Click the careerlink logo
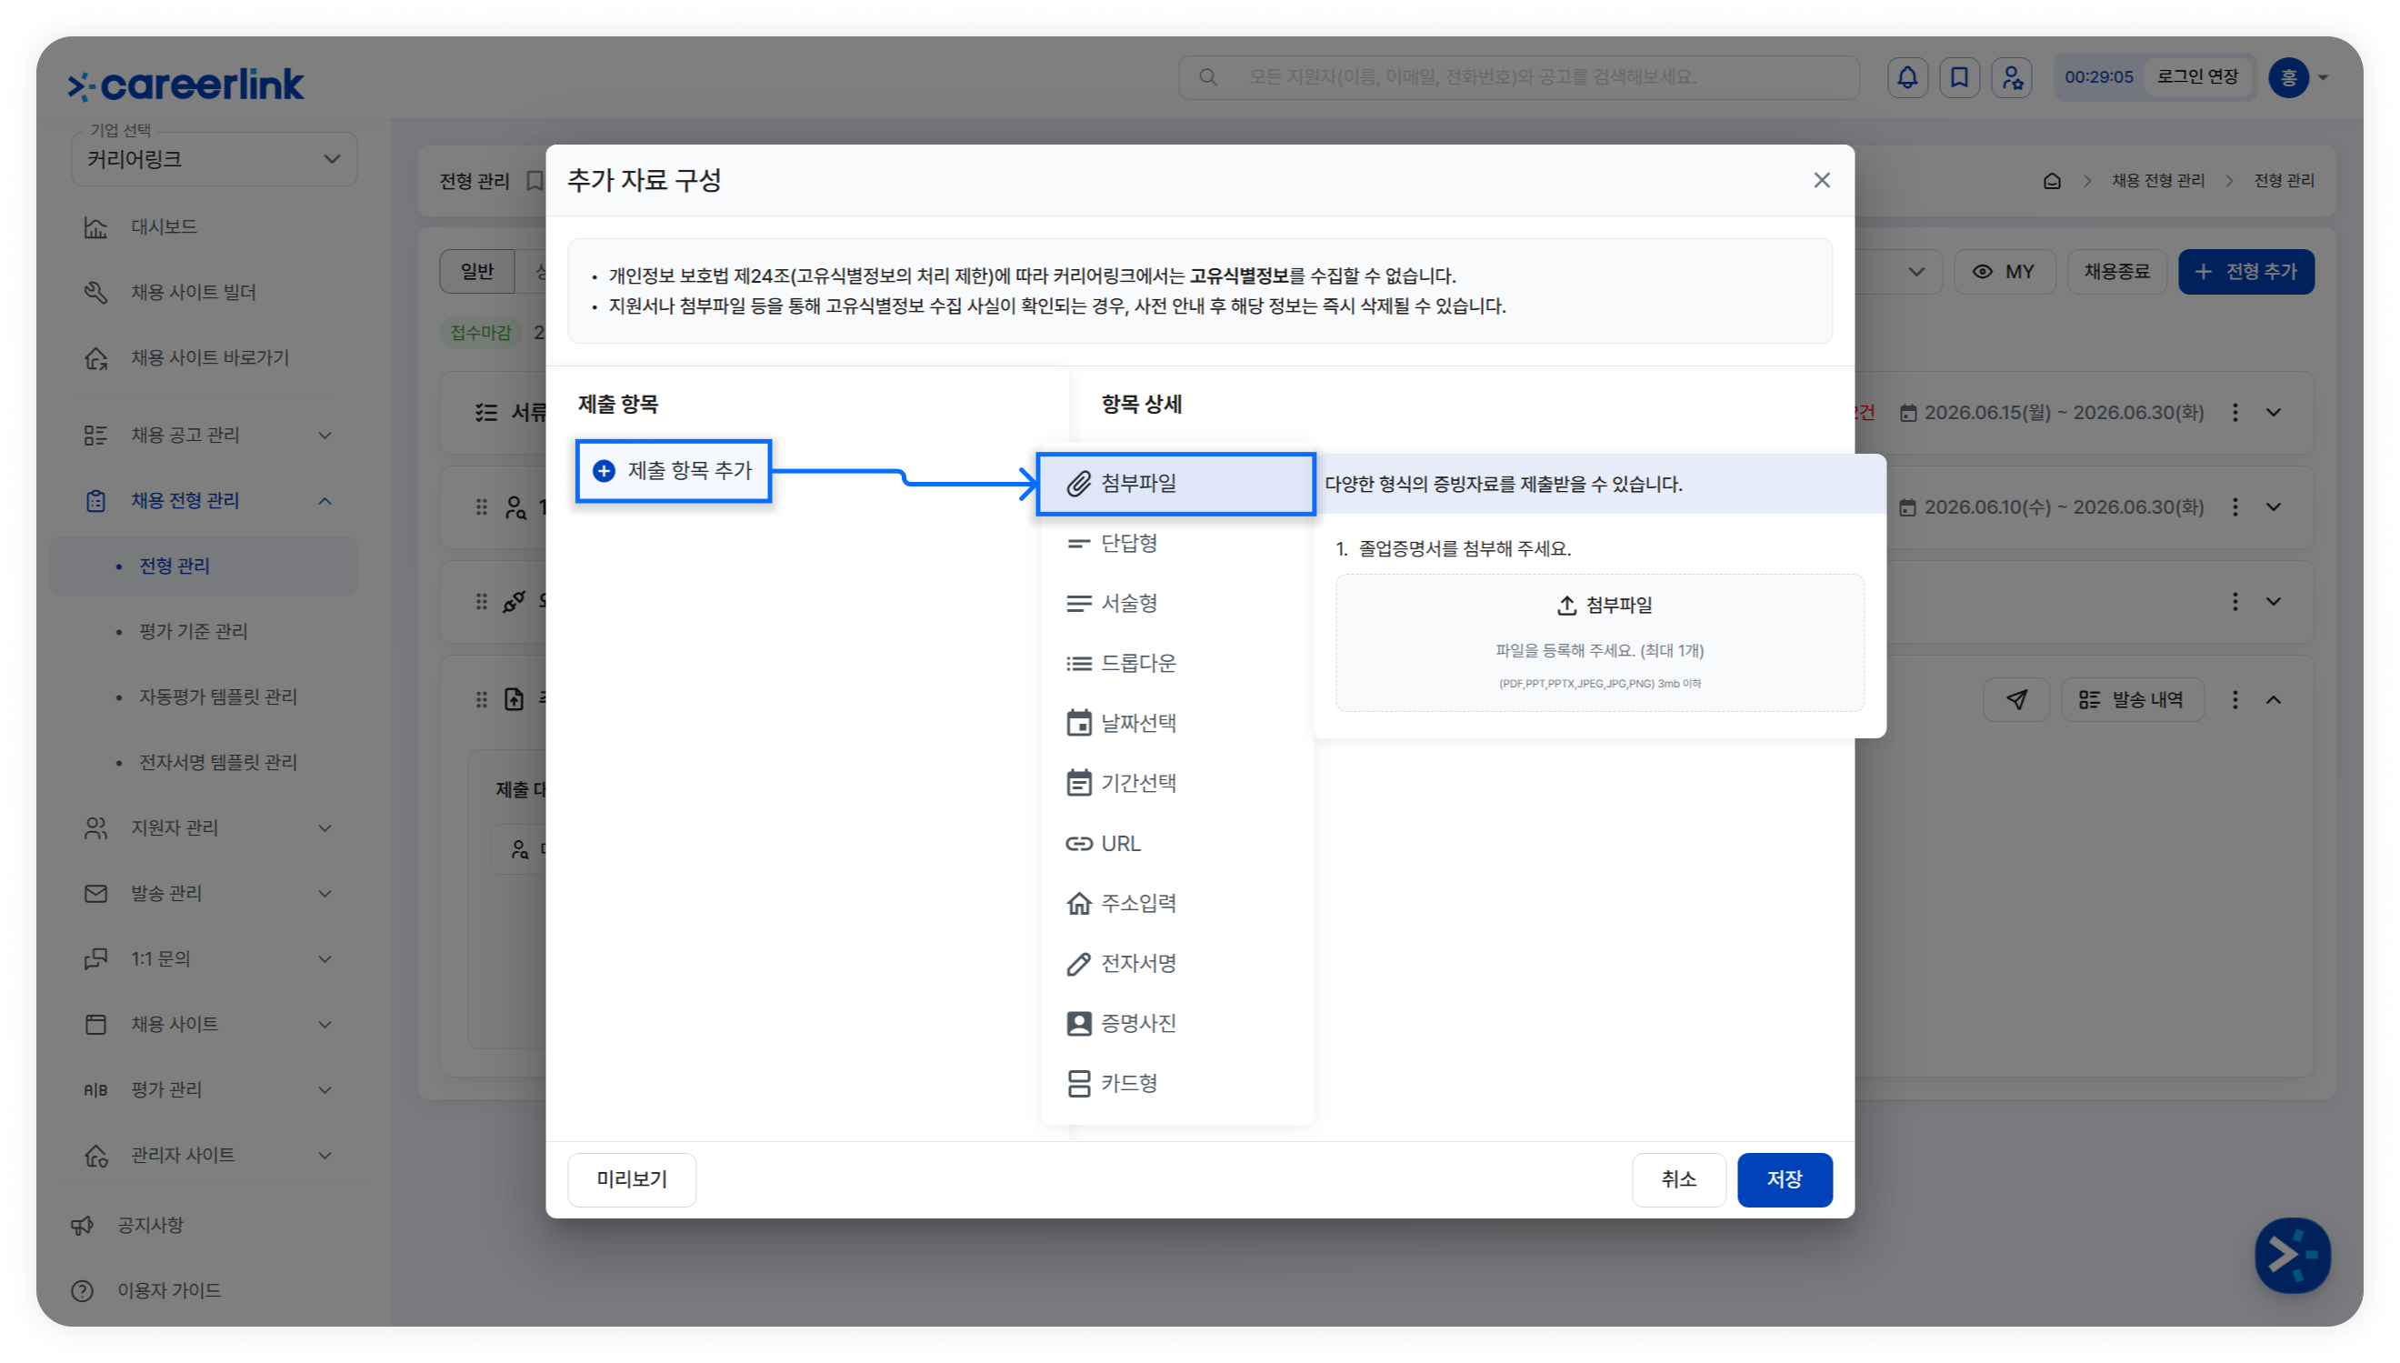Screen dimensions: 2400x1363 click(186, 85)
